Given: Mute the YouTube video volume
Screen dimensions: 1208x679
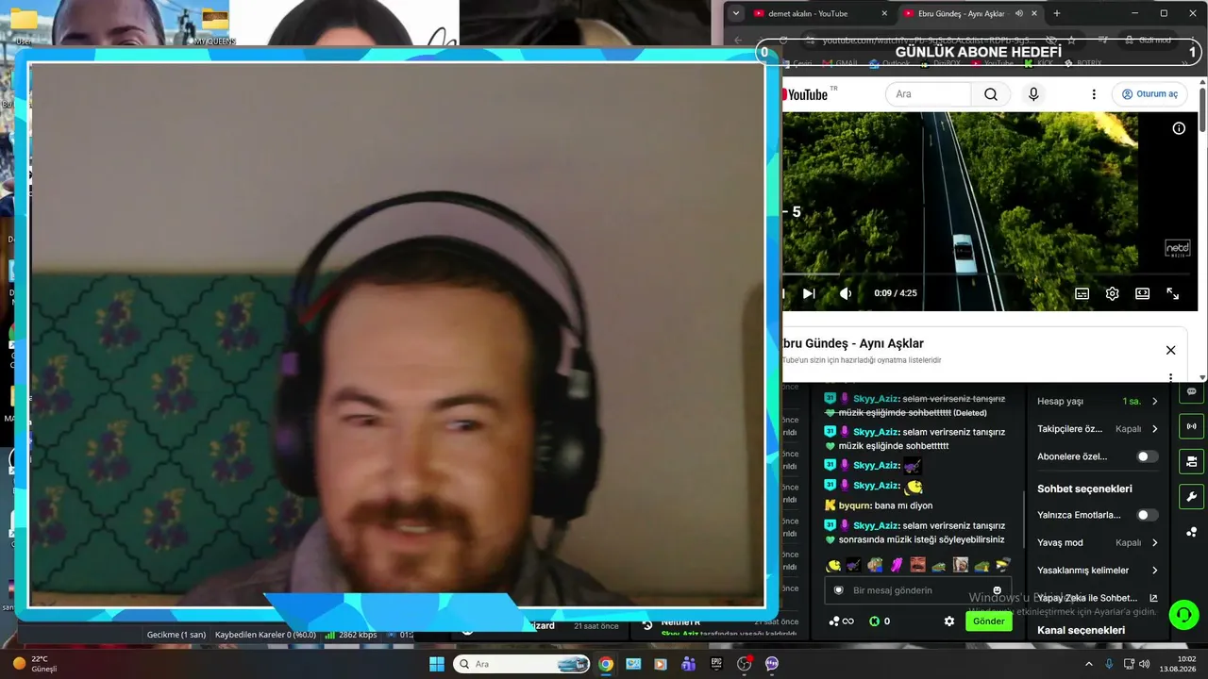Looking at the screenshot, I should [x=846, y=293].
